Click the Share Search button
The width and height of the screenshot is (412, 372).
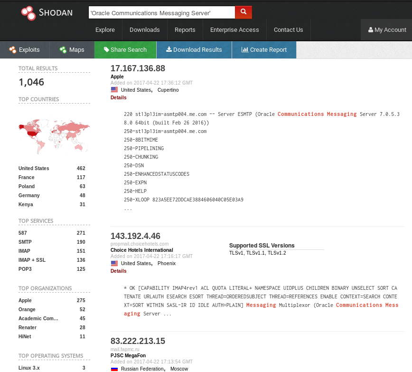(125, 50)
